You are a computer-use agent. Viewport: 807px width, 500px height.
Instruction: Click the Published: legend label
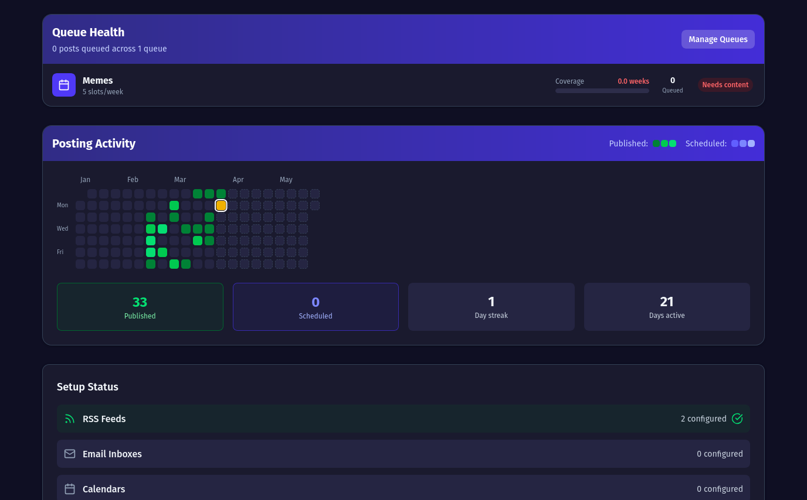pyautogui.click(x=628, y=143)
